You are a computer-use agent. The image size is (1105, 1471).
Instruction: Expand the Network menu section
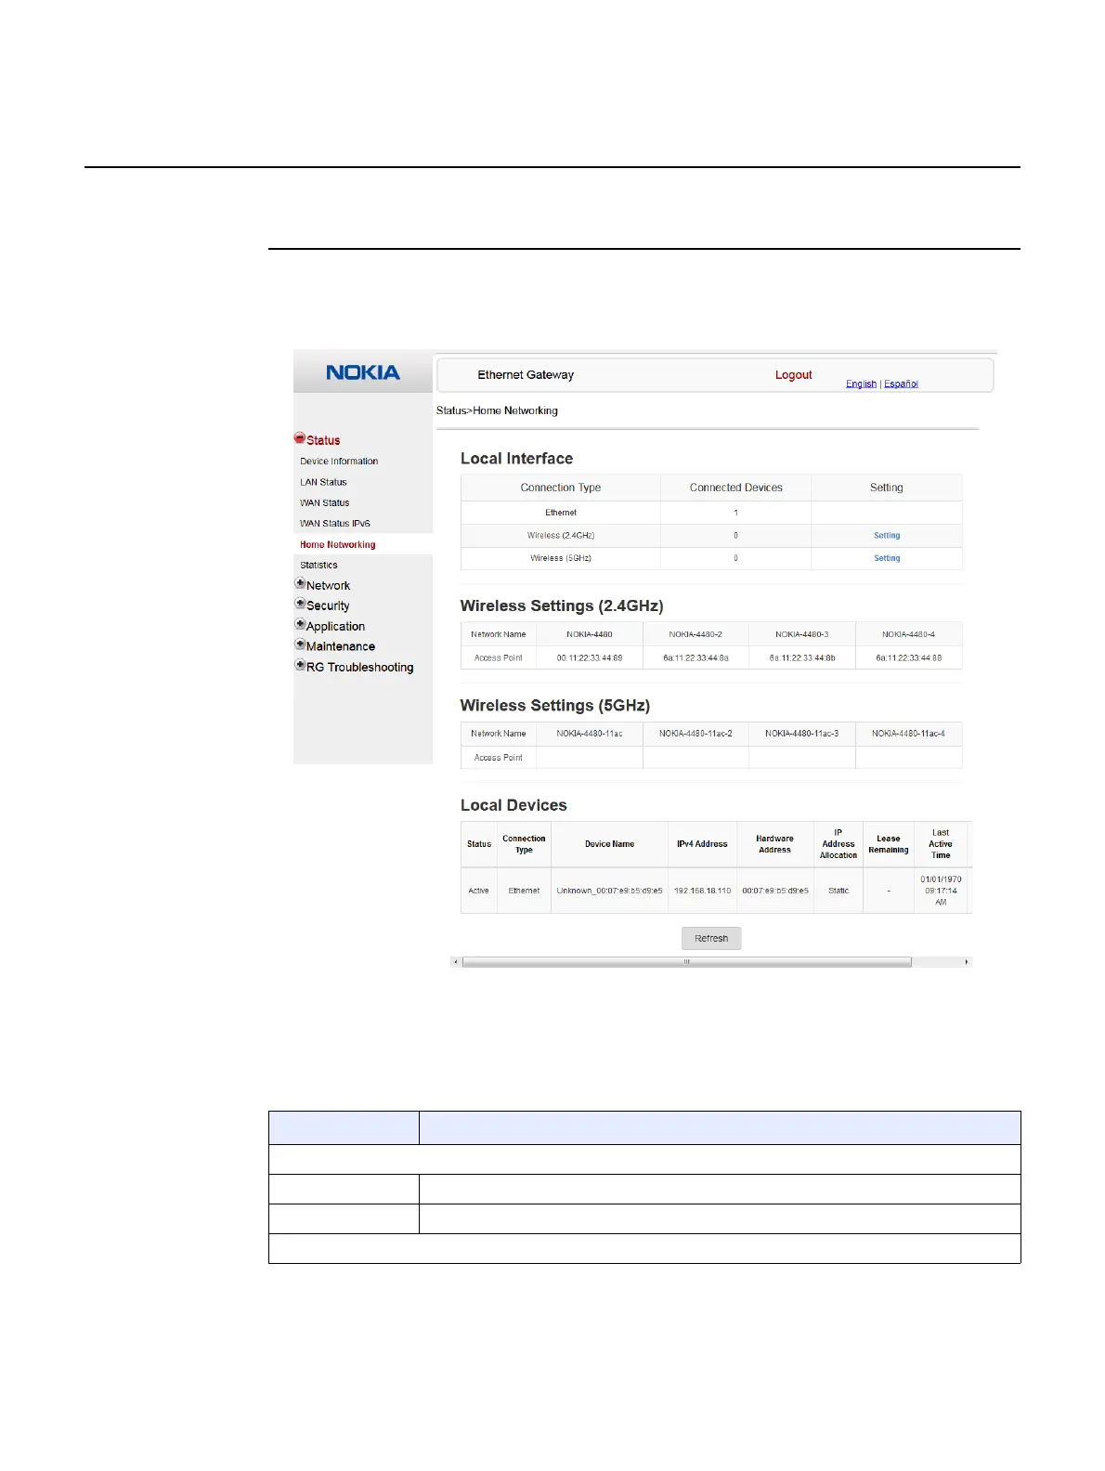pyautogui.click(x=300, y=583)
